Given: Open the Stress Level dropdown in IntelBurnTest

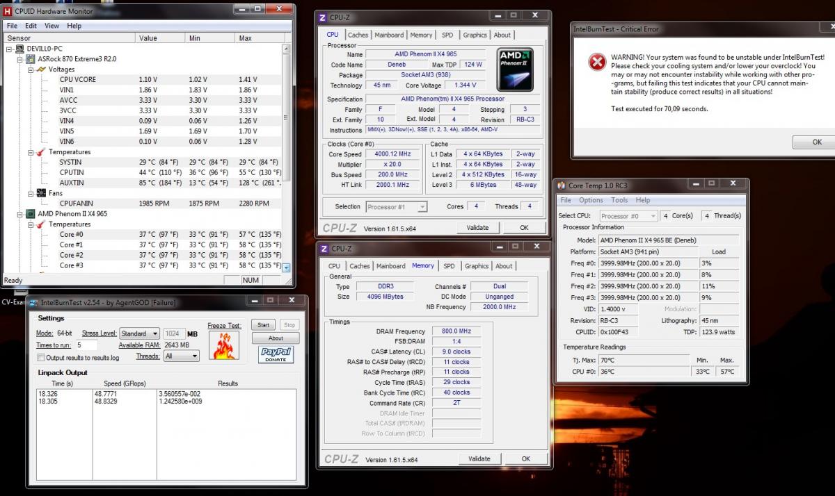Looking at the screenshot, I should tap(139, 333).
